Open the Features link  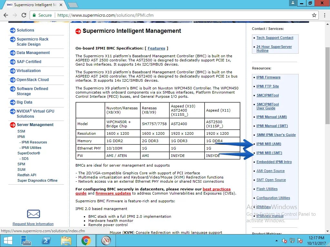pyautogui.click(x=156, y=48)
